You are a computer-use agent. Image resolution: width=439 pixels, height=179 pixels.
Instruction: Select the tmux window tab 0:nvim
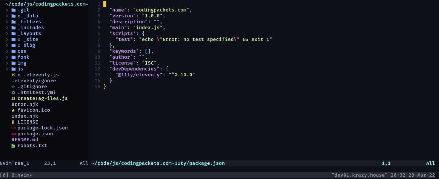tap(22, 175)
